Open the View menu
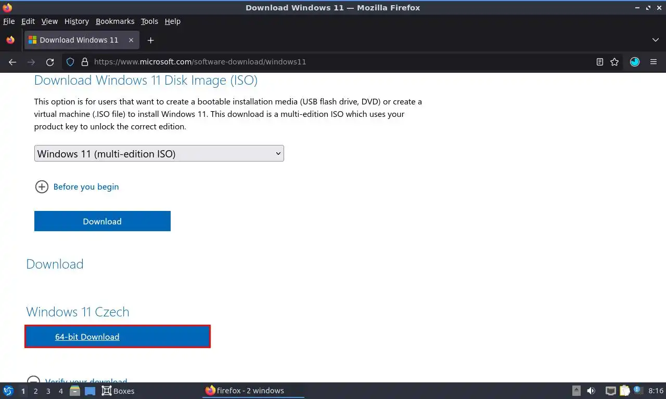The width and height of the screenshot is (666, 399). point(49,21)
